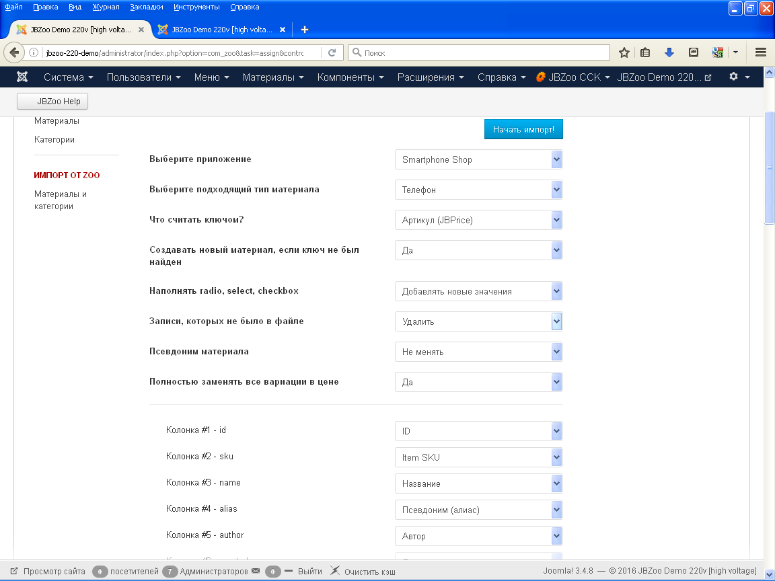
Task: Open the downloads arrow icon
Action: point(669,52)
